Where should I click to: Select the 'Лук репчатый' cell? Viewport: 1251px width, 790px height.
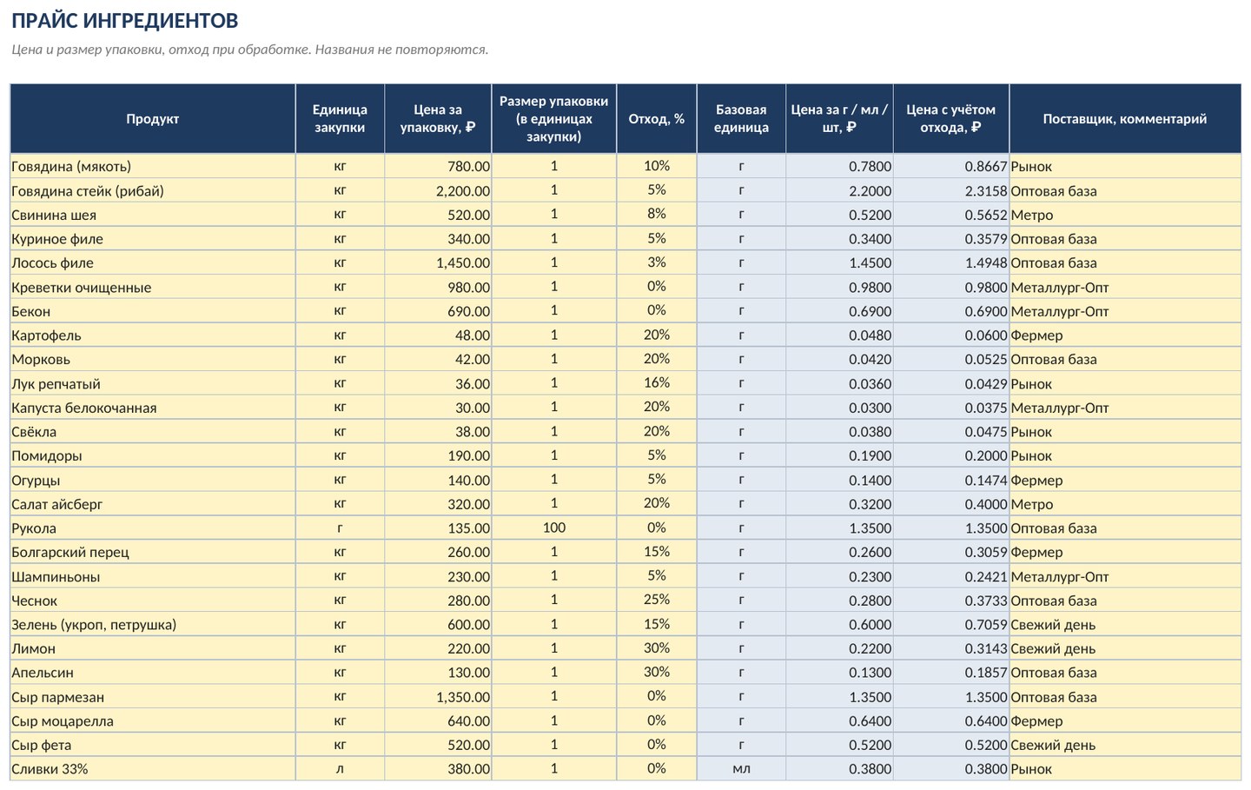tap(153, 383)
